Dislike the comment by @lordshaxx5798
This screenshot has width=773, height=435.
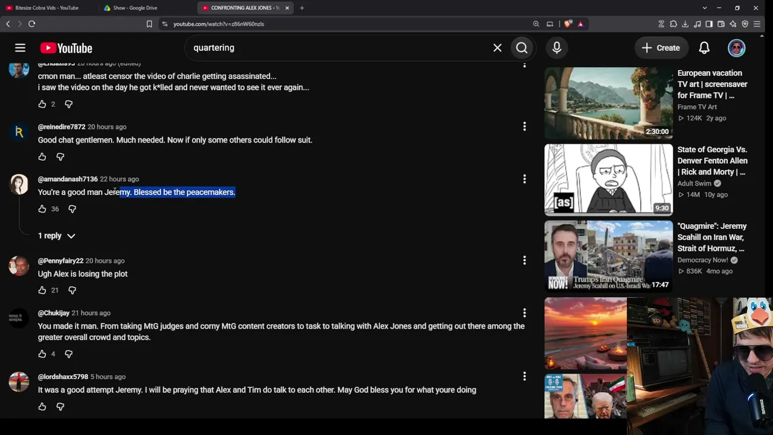coord(60,407)
